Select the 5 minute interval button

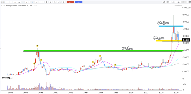[x=11, y=2]
